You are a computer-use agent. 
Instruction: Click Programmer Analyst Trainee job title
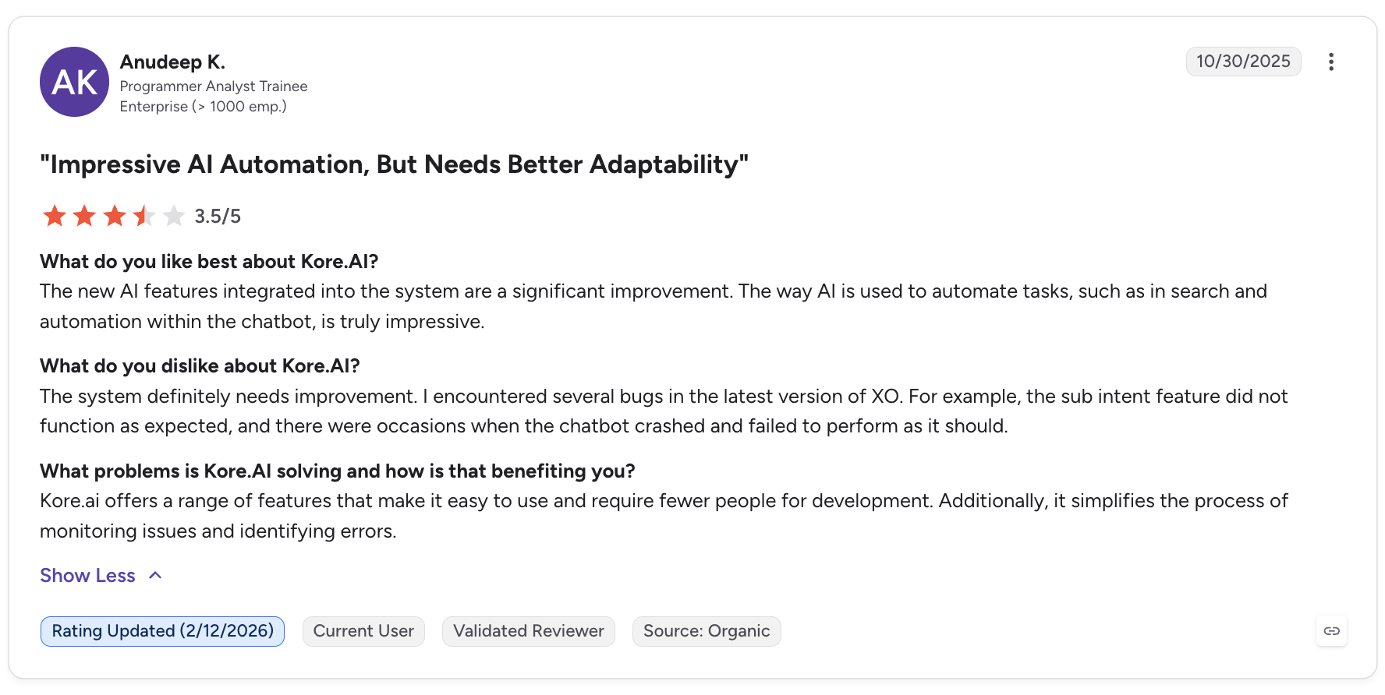click(214, 86)
